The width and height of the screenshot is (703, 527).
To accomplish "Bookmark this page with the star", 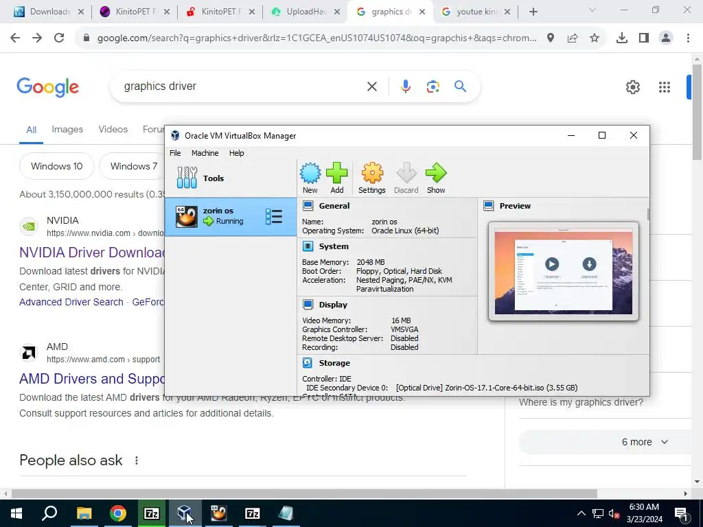I will tap(594, 38).
